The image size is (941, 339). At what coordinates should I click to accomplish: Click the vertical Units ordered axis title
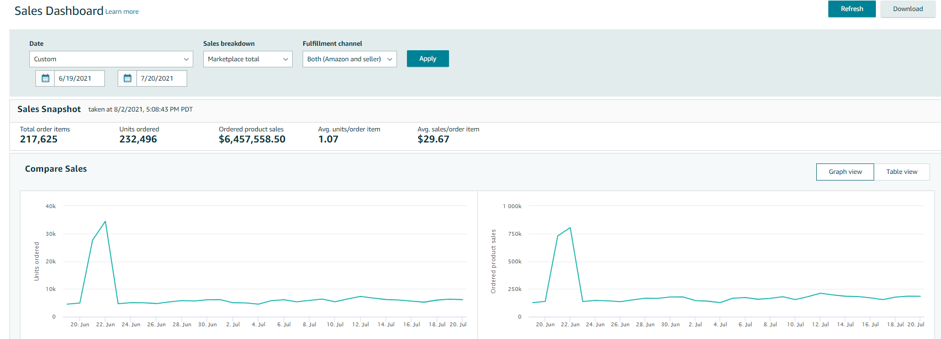(x=37, y=261)
